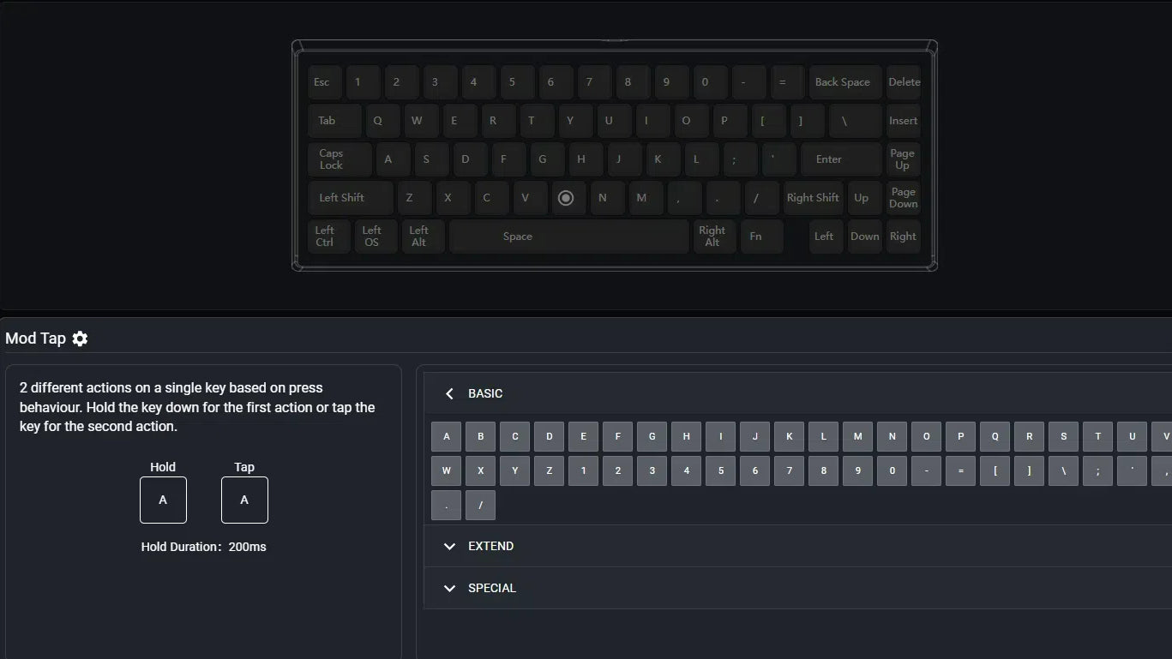Select the Caps Lock key on keyboard

[x=340, y=159]
